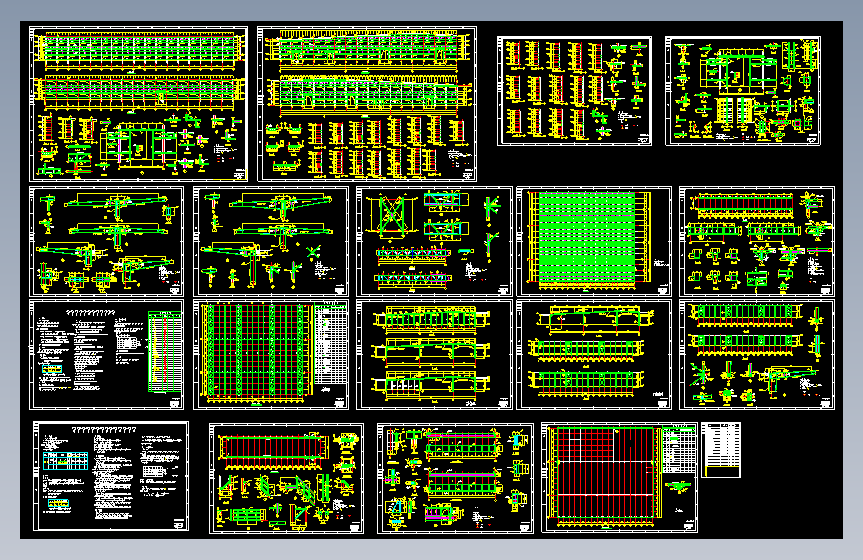Image resolution: width=863 pixels, height=560 pixels.
Task: Select the small standalone white table at bottom right
Action: click(721, 450)
